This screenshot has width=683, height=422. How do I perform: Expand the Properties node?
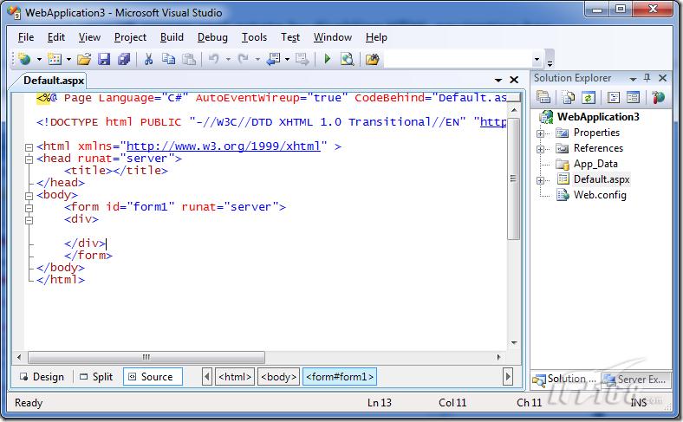540,133
